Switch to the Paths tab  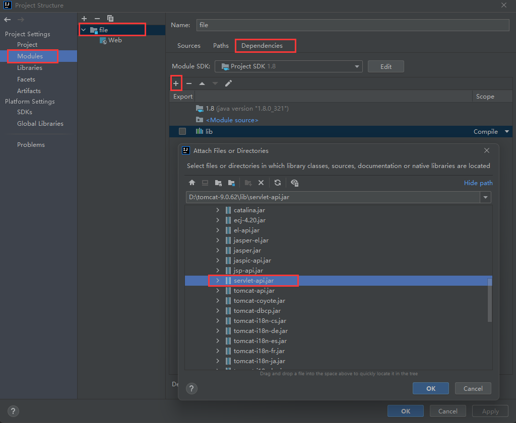tap(221, 46)
